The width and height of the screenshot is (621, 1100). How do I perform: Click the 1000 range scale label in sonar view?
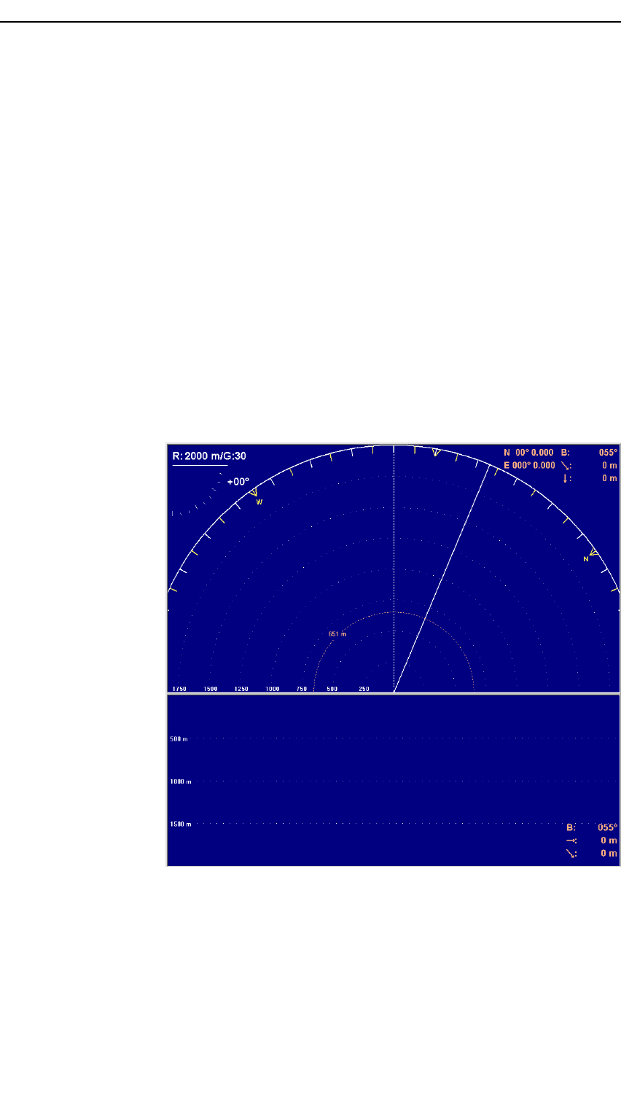(x=272, y=689)
